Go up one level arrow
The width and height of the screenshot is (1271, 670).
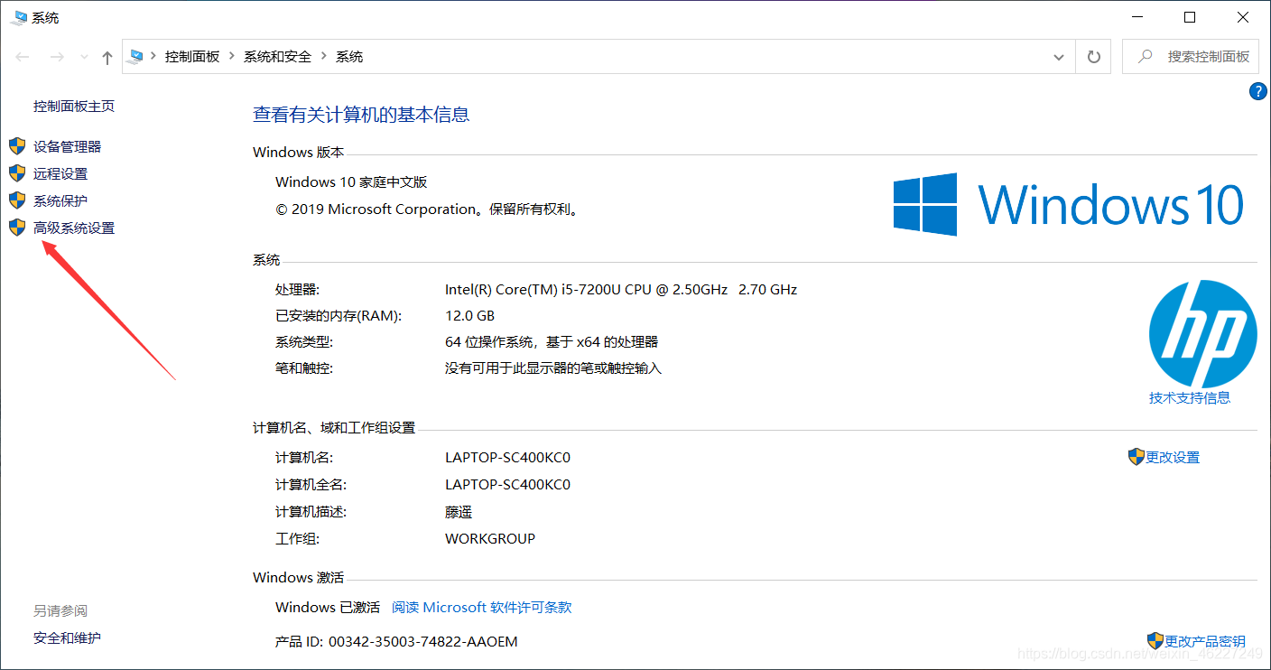point(107,57)
